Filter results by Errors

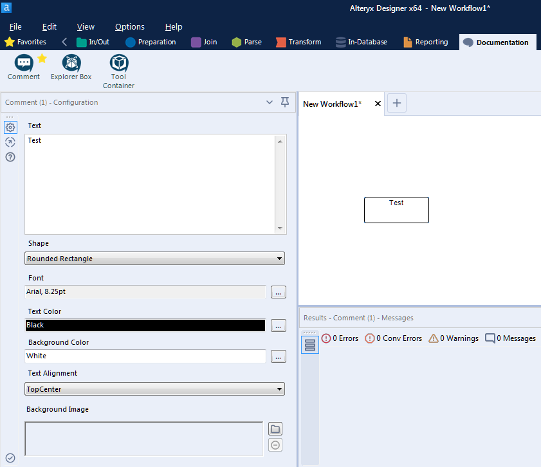point(339,338)
